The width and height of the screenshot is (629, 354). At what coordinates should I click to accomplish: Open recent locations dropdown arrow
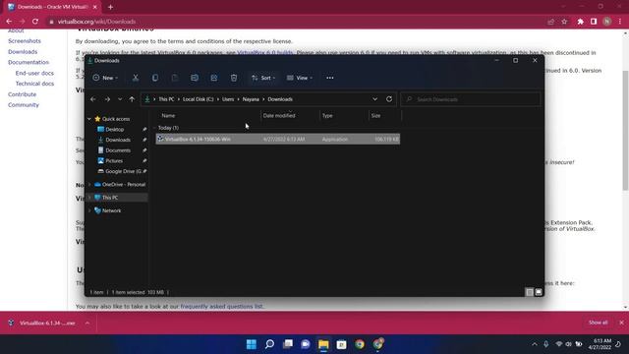(120, 99)
